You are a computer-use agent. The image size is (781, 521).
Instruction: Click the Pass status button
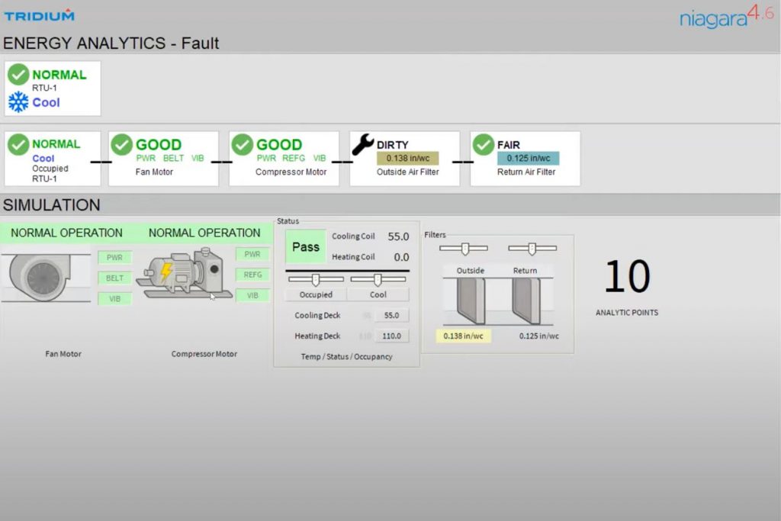click(305, 246)
